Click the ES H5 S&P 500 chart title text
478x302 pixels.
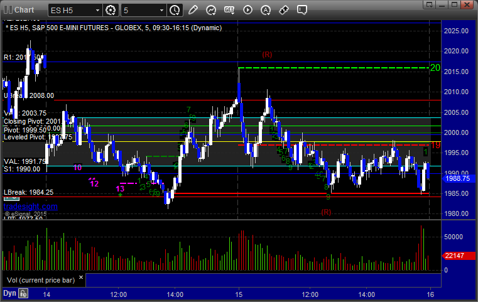point(114,28)
